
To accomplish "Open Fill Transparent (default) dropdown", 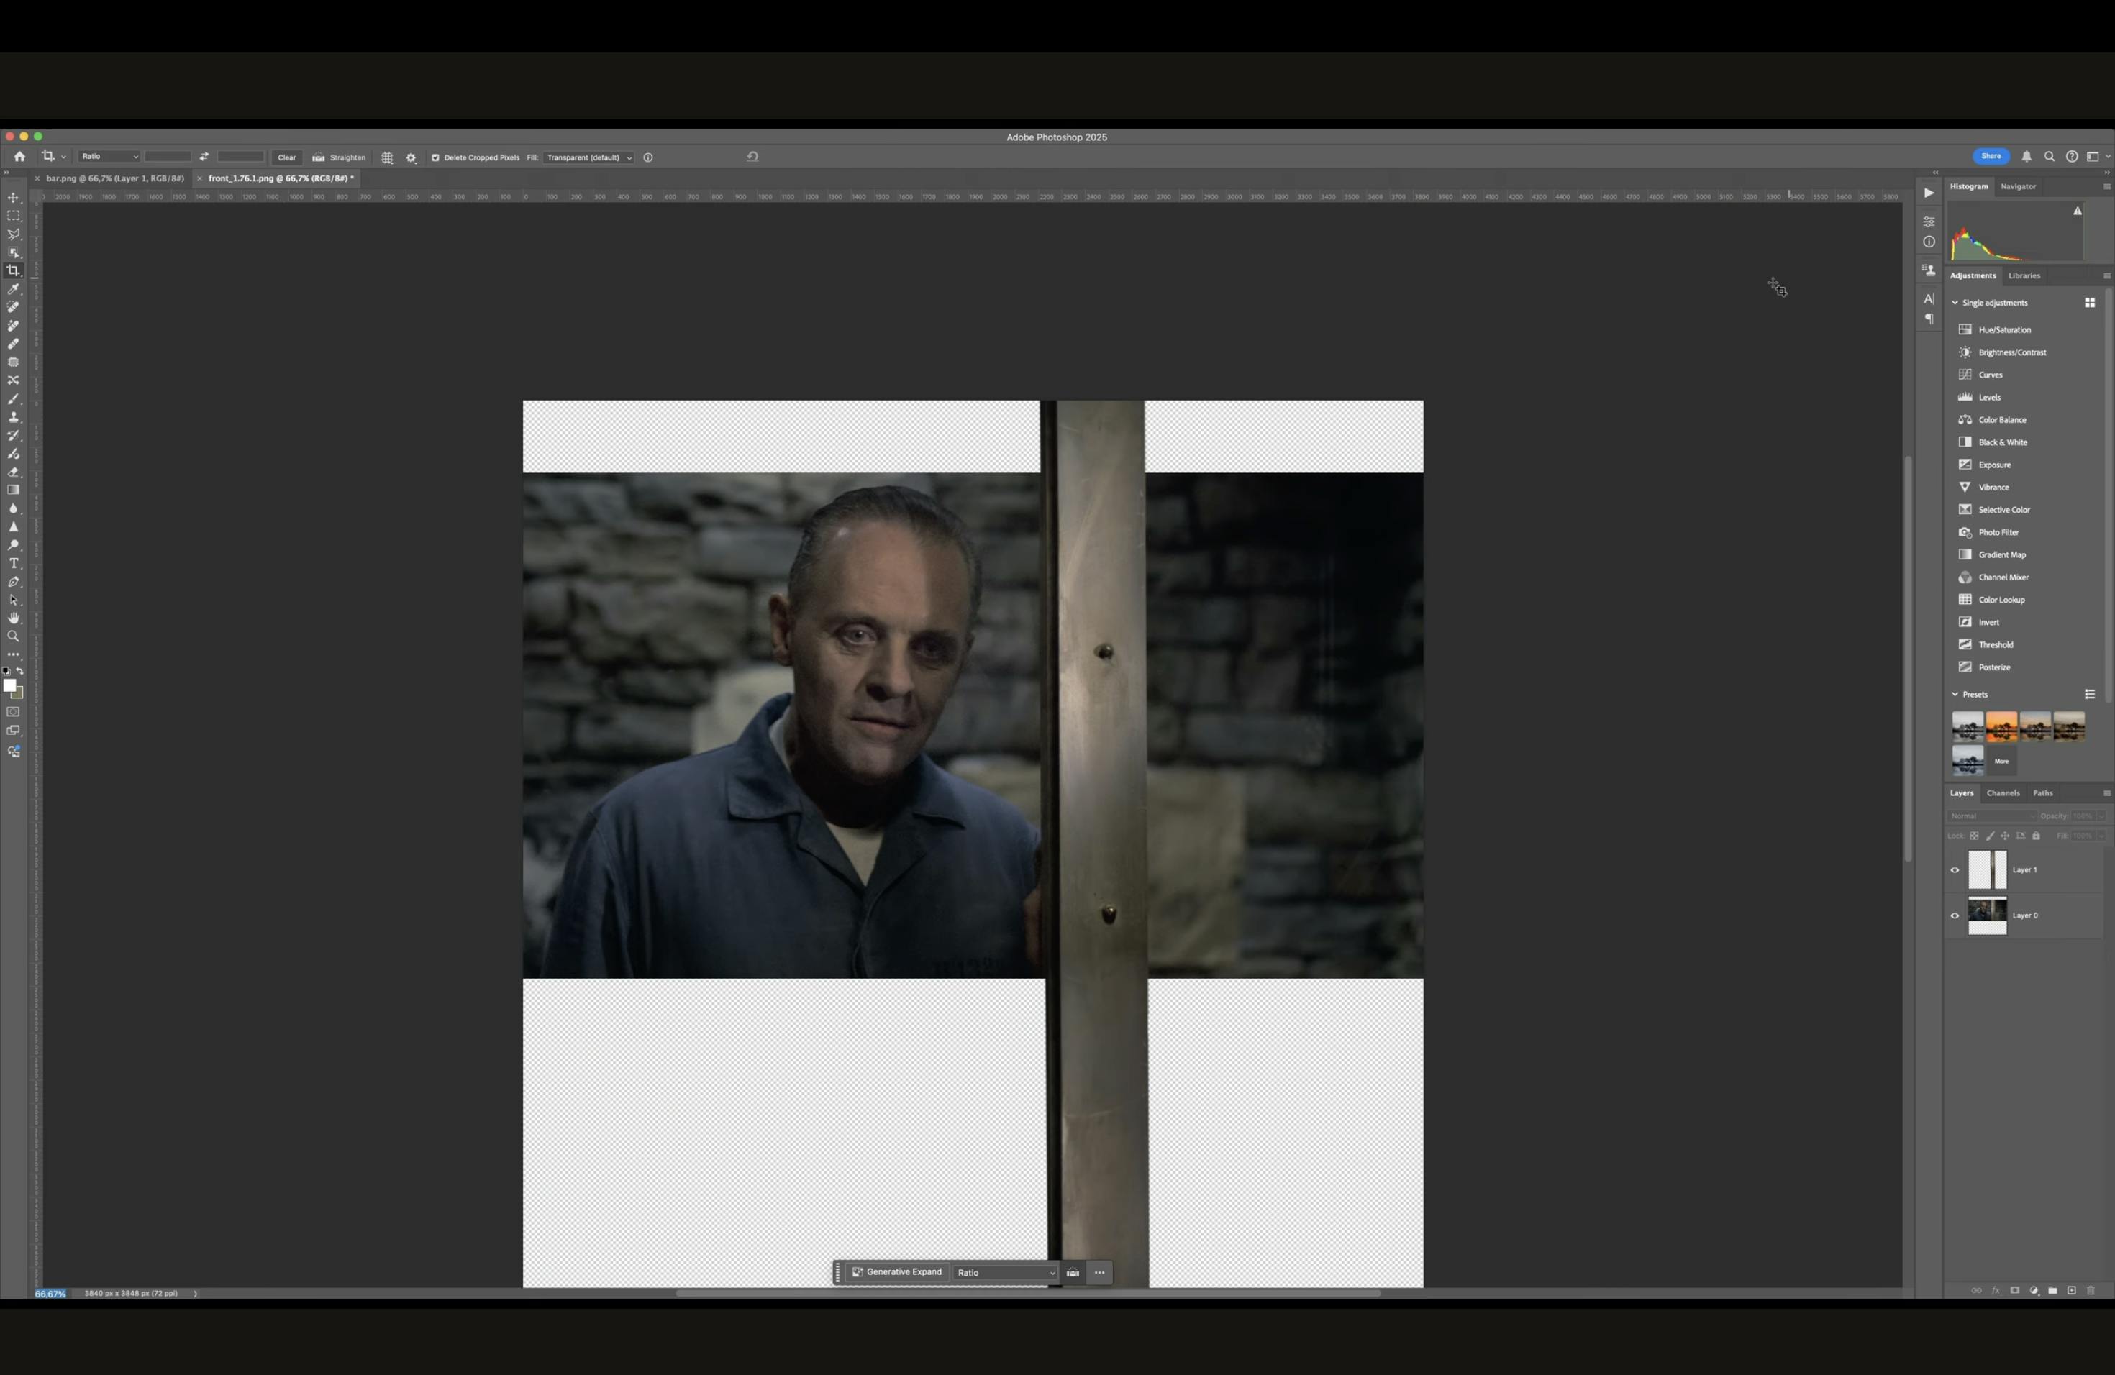I will [588, 157].
